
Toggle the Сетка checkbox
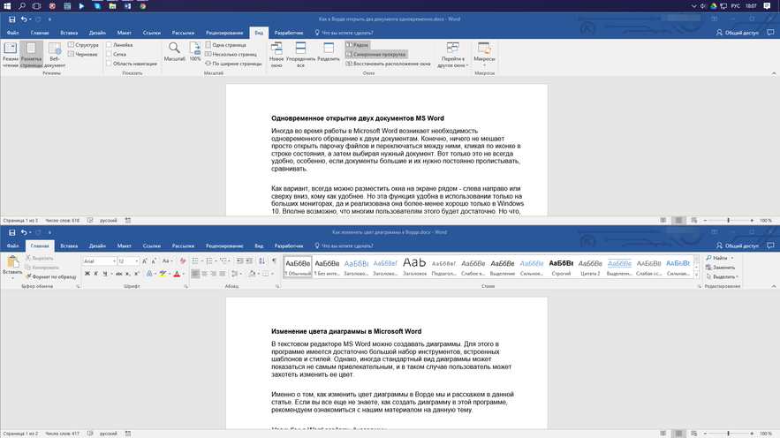click(109, 54)
